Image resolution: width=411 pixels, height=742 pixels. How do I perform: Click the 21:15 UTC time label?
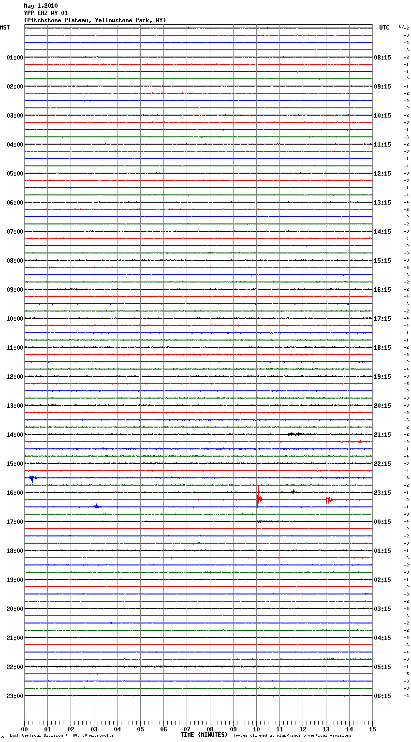click(x=382, y=435)
